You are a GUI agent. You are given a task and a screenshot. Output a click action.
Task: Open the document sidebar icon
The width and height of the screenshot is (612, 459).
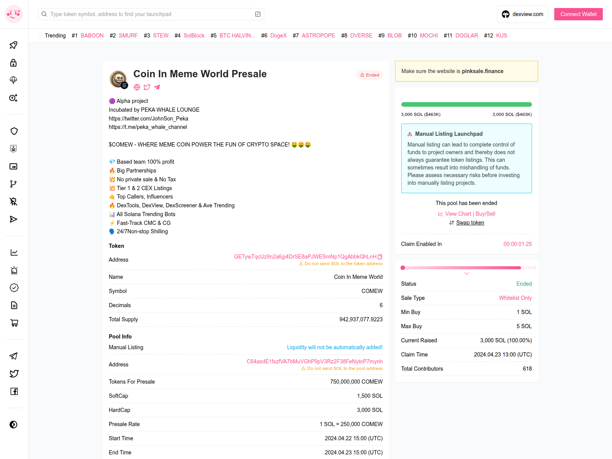(x=14, y=305)
